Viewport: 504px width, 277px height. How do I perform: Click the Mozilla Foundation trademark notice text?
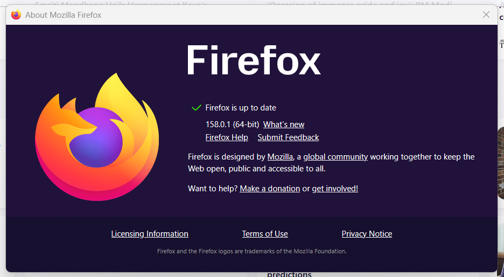[x=251, y=251]
